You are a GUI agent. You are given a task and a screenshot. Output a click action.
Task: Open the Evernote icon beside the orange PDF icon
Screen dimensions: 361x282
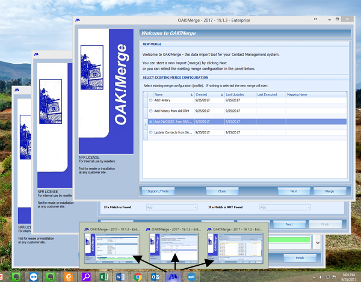point(51,277)
